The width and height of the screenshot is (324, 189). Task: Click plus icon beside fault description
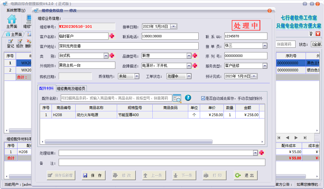coord(195,65)
